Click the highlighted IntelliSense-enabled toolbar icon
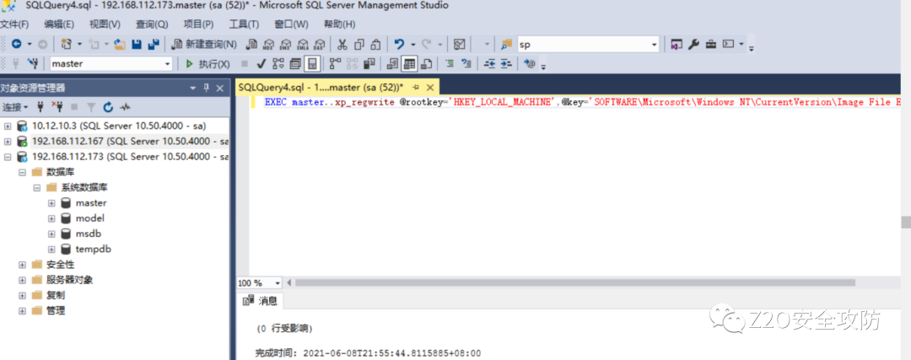 313,63
